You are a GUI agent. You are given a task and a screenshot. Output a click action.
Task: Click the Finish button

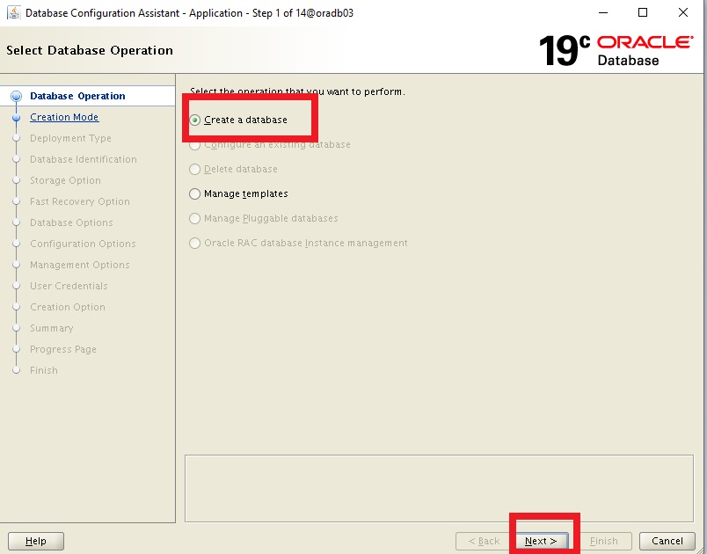tap(603, 541)
